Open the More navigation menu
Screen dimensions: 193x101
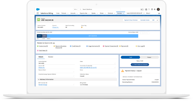(148, 13)
